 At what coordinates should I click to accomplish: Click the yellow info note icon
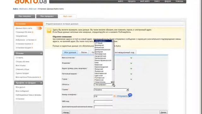(49, 31)
